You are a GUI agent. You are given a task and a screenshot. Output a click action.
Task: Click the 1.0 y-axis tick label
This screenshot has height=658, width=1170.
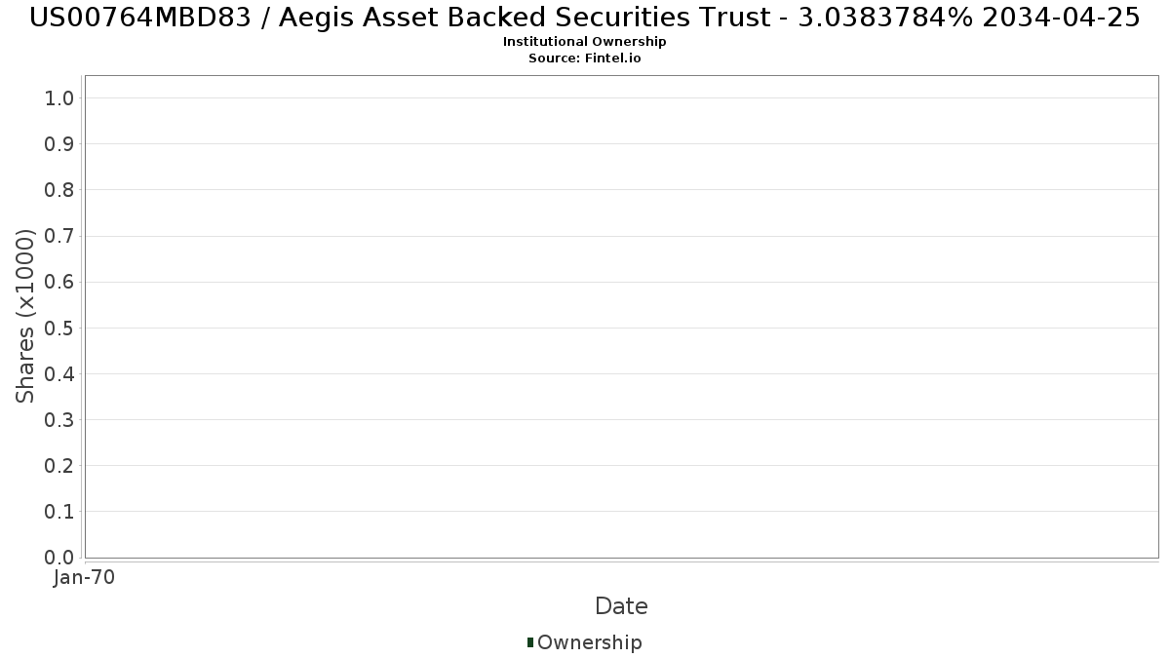pos(59,97)
